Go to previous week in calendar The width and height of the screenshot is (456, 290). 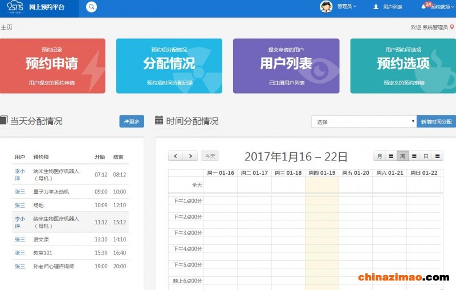[176, 156]
